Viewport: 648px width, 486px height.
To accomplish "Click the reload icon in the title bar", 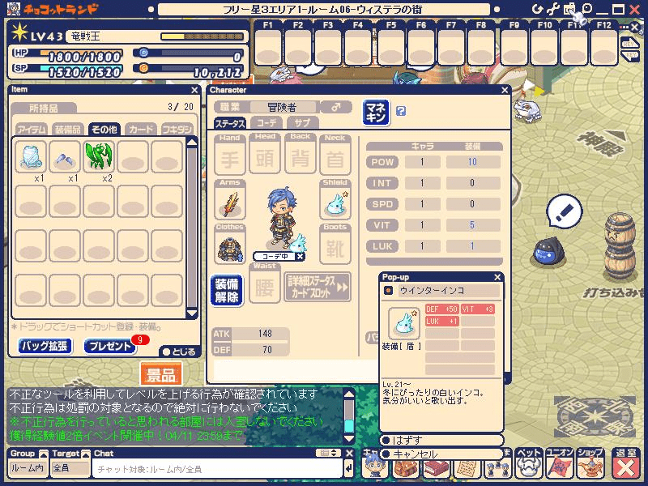I will [537, 9].
